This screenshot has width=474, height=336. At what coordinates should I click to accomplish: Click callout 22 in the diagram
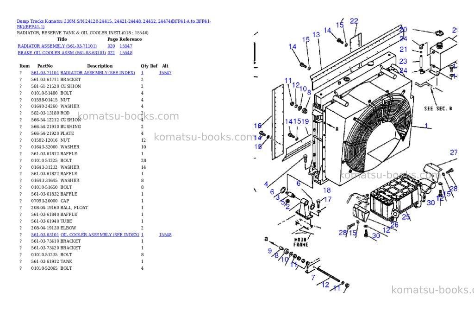[354, 21]
